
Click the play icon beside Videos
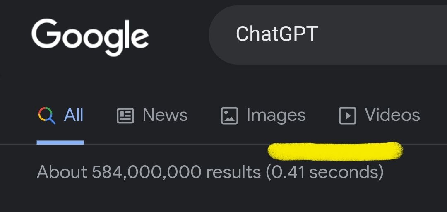pyautogui.click(x=347, y=116)
